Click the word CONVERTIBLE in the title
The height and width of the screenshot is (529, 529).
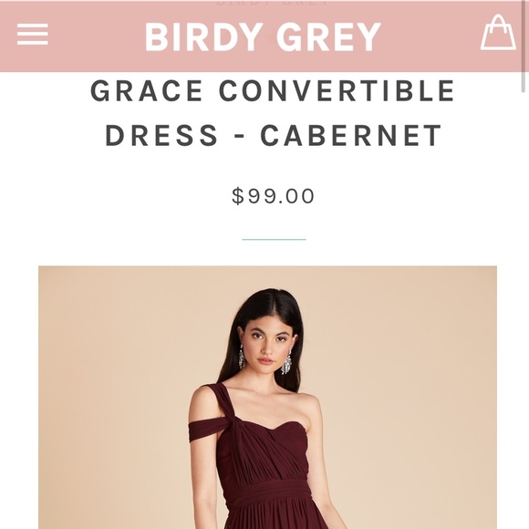point(337,91)
